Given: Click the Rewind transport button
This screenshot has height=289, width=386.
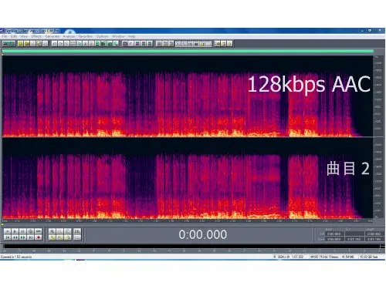Looking at the screenshot, I should point(15,237).
